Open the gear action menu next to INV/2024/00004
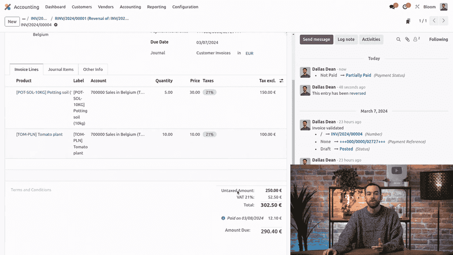The width and height of the screenshot is (453, 255). (x=55, y=25)
